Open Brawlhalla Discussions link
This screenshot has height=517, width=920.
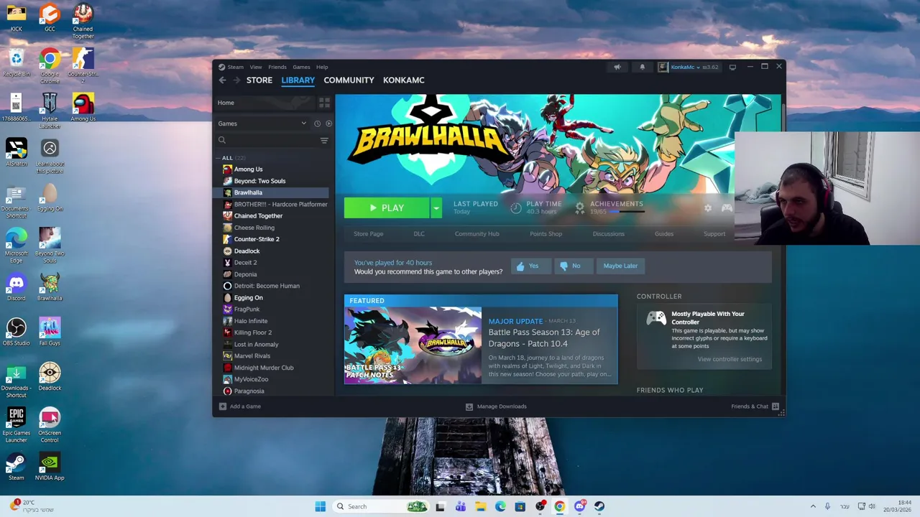point(608,234)
